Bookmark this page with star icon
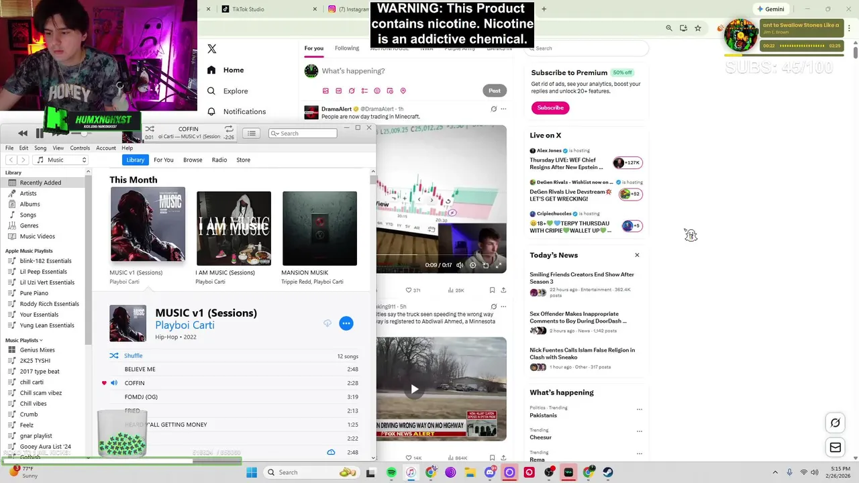The image size is (859, 483). (x=698, y=28)
